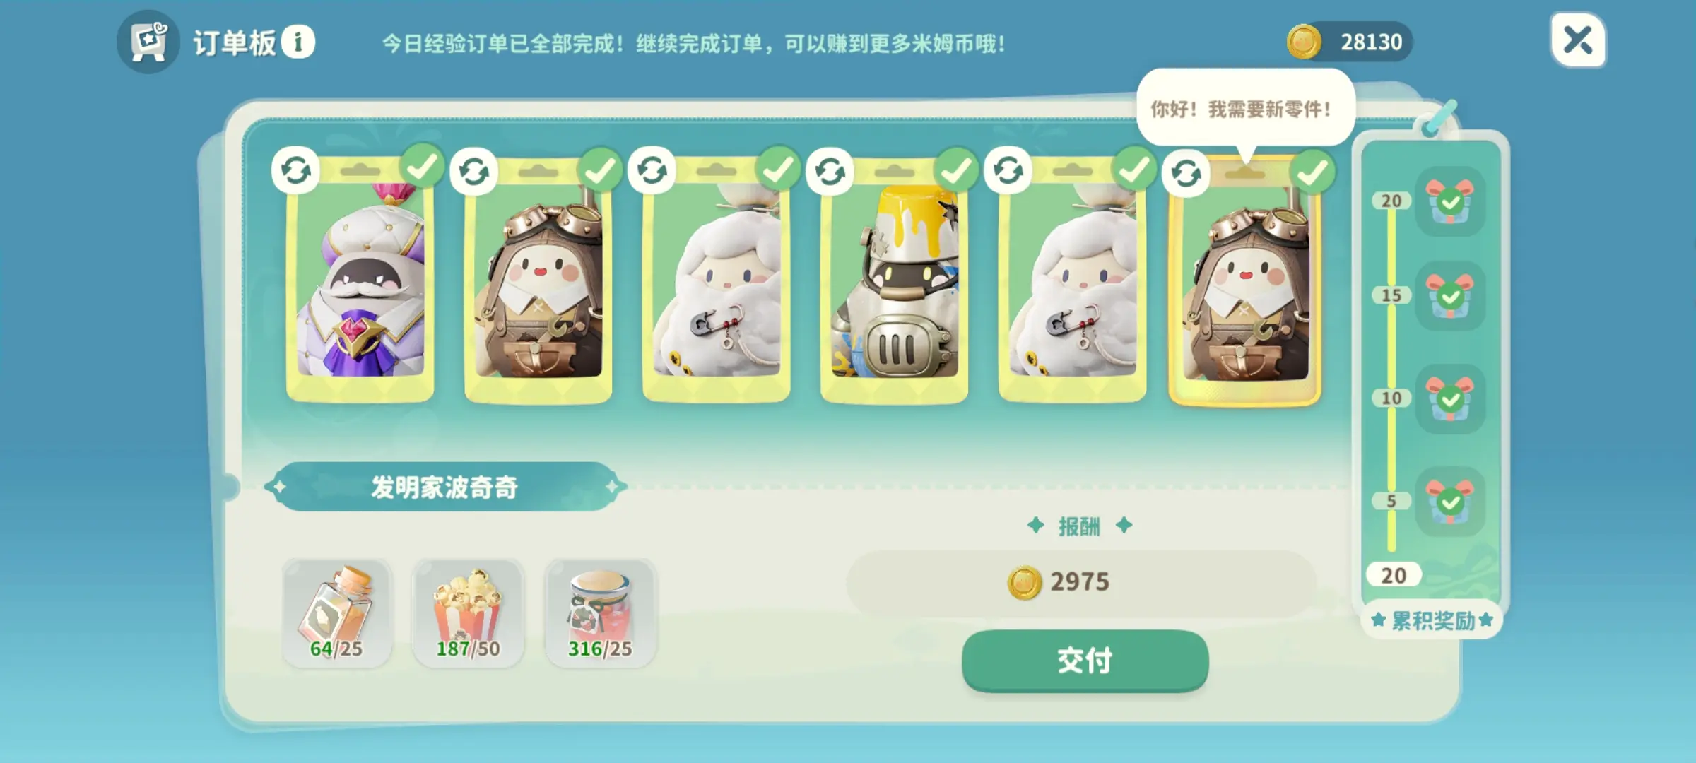Close the order board panel
This screenshot has height=763, width=1696.
[x=1578, y=40]
